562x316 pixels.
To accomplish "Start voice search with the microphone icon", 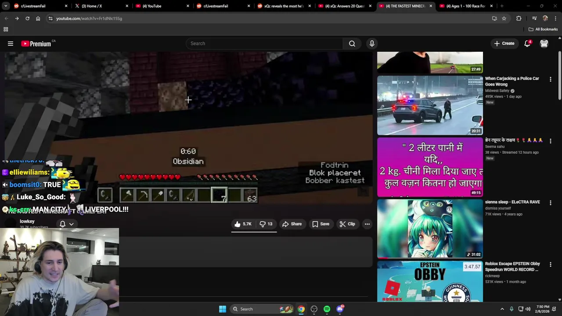I will 372,43.
